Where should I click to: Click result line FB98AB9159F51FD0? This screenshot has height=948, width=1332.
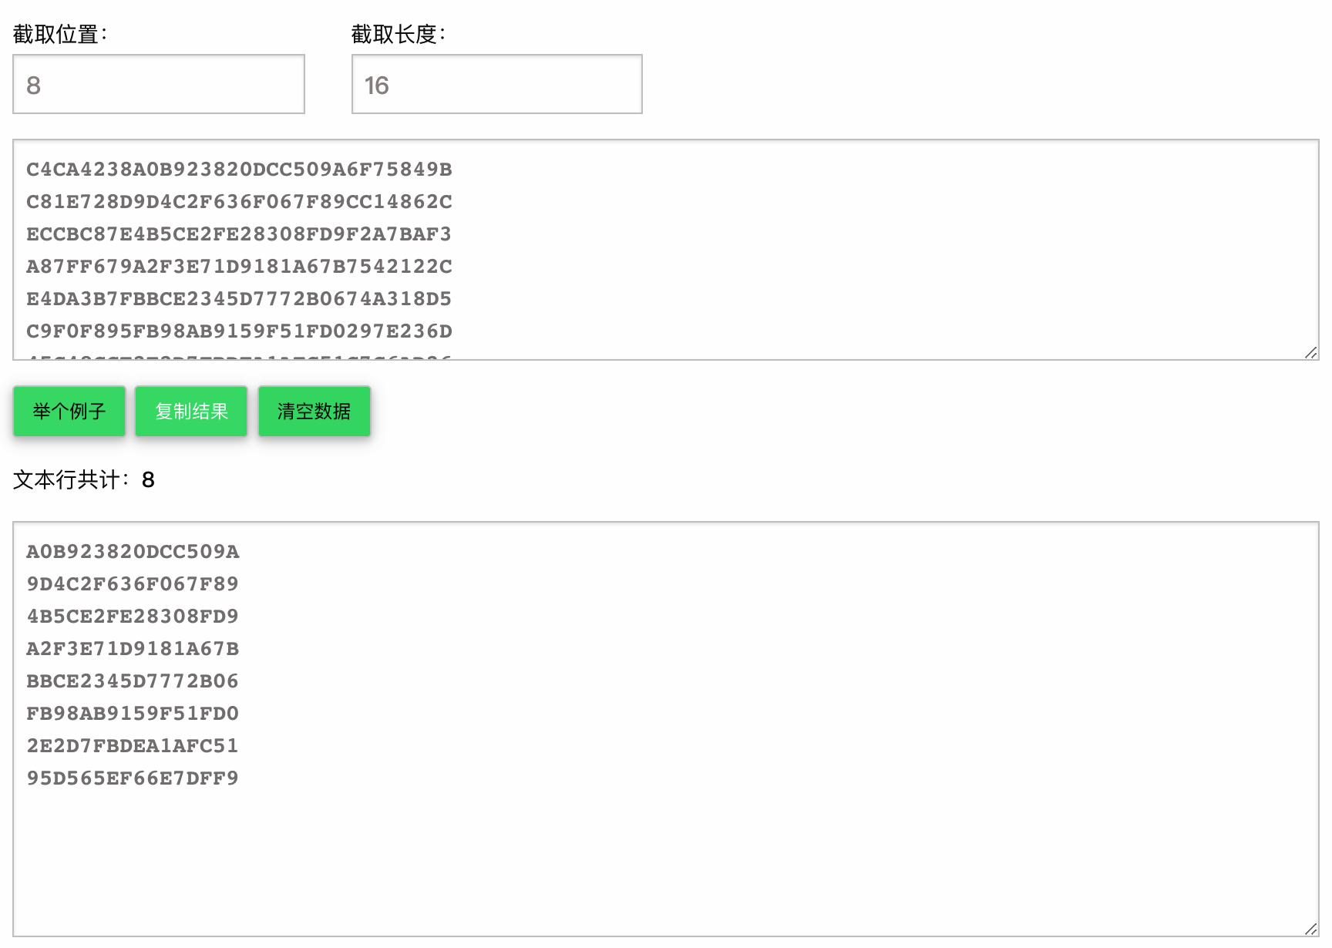pyautogui.click(x=133, y=714)
